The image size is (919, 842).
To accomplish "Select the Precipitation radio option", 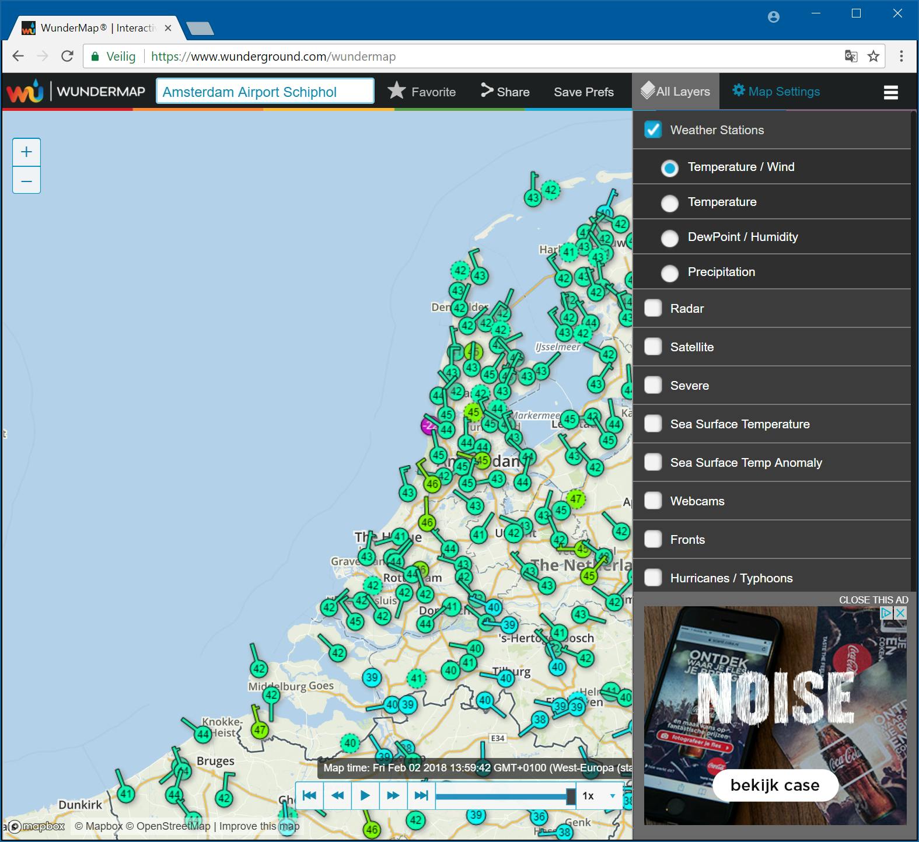I will pos(670,273).
